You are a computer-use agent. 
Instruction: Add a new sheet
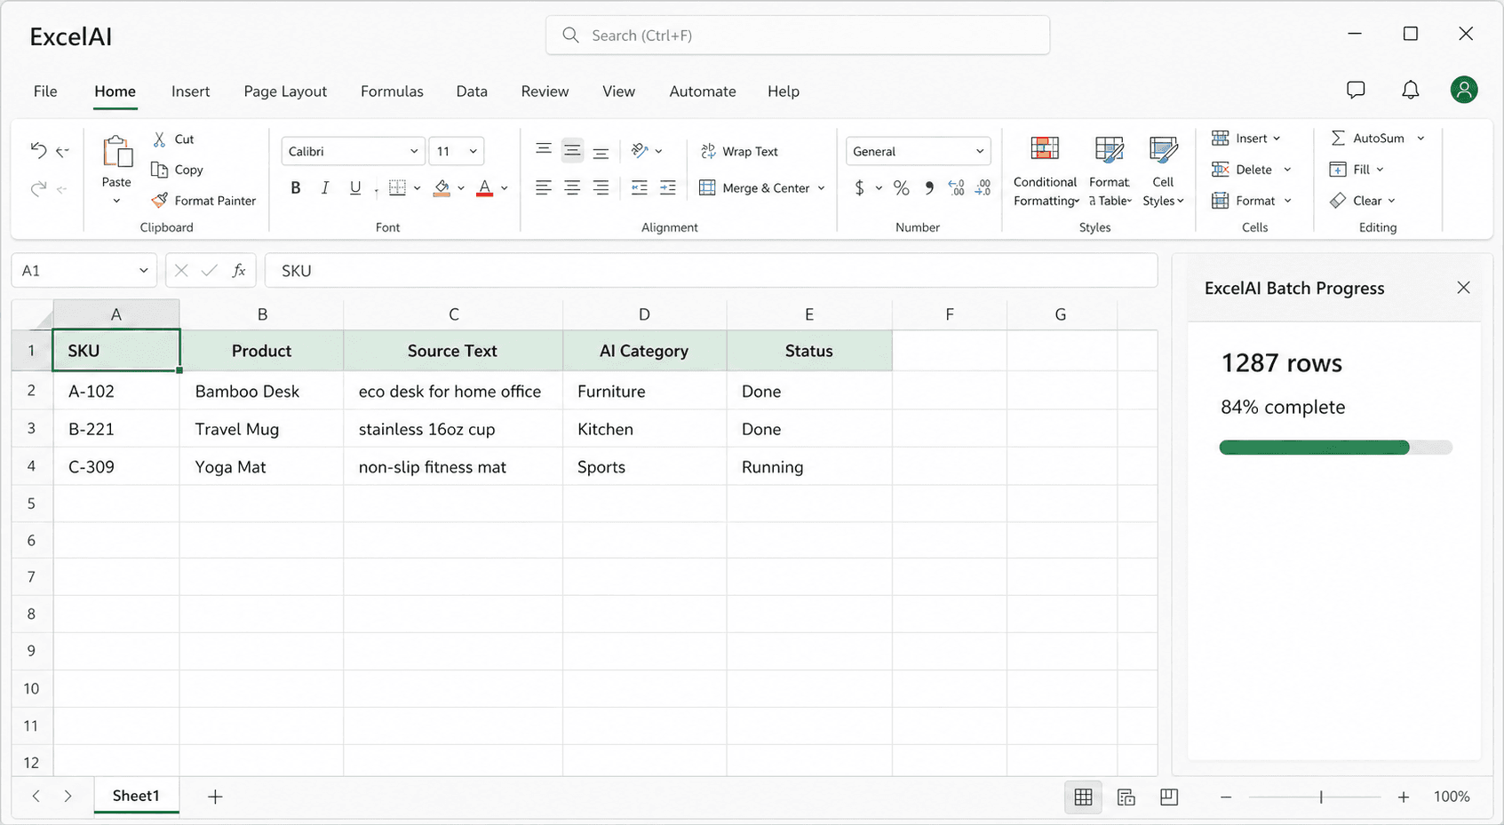pos(215,797)
